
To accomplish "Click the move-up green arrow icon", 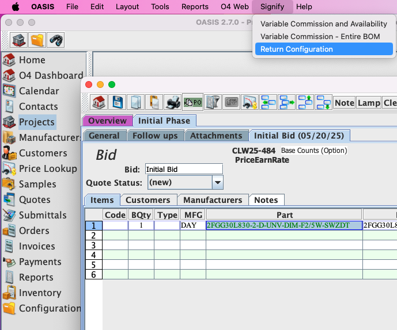I will (305, 102).
